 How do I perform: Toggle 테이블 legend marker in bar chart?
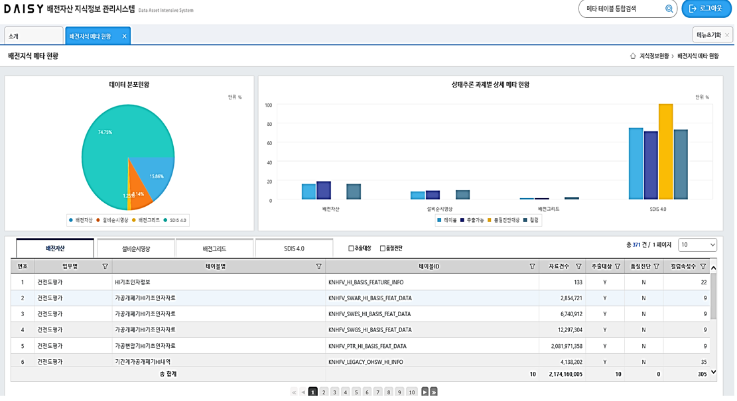439,220
